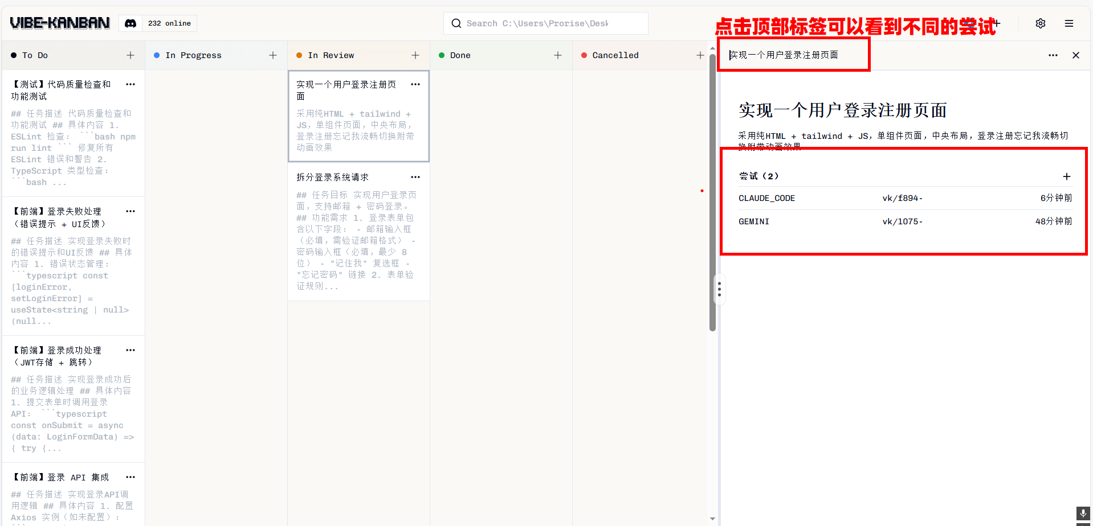The image size is (1093, 526).
Task: Add a task to To Do column
Action: (130, 55)
